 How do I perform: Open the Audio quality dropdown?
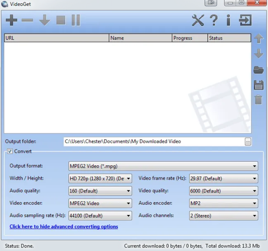100,191
